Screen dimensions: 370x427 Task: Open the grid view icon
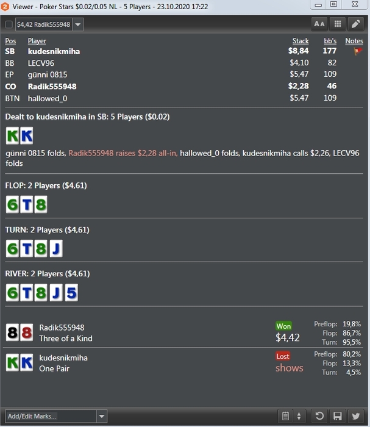(338, 24)
